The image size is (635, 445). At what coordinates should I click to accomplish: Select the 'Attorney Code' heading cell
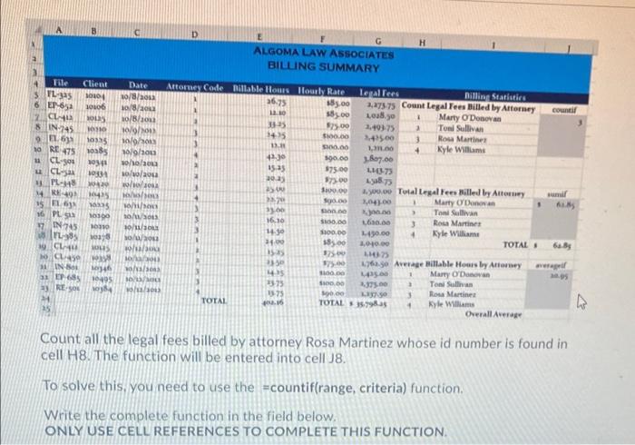coord(195,87)
